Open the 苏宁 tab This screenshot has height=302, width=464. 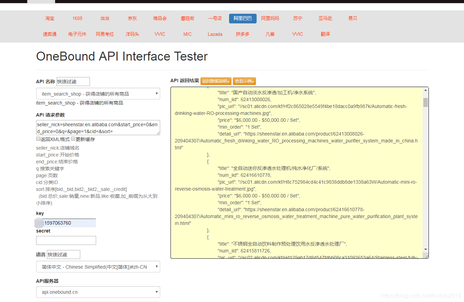point(298,19)
